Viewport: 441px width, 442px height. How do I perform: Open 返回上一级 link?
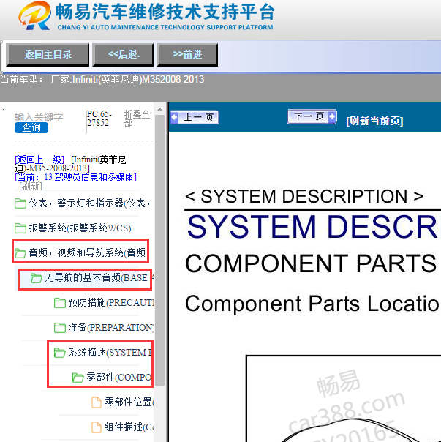pos(39,160)
